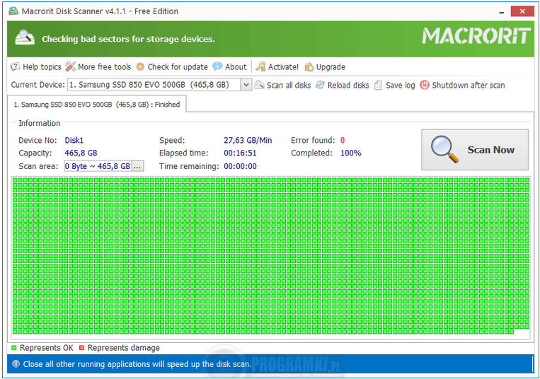The height and width of the screenshot is (379, 540).
Task: Click the Error found value 0
Action: click(343, 140)
